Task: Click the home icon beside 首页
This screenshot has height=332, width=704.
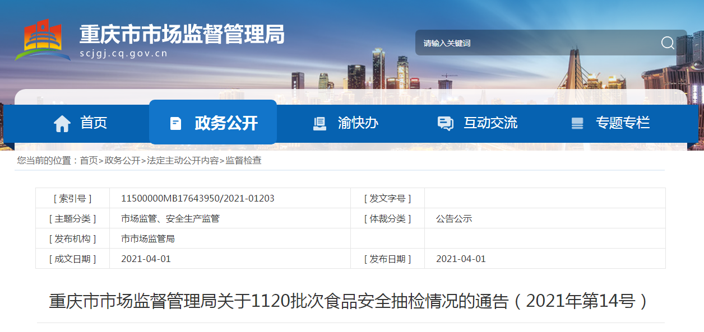Action: click(x=62, y=123)
